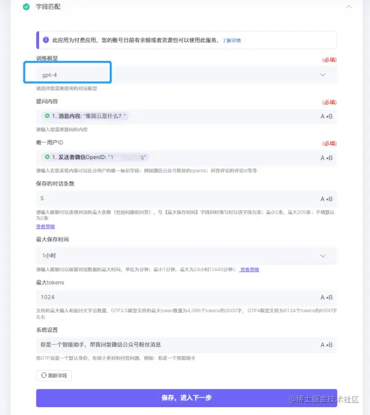
Task: Click the A+B icon in 系统设置 field
Action: coord(326,345)
